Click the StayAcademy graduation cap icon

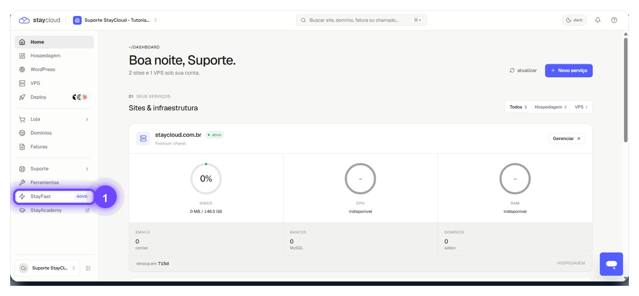22,210
